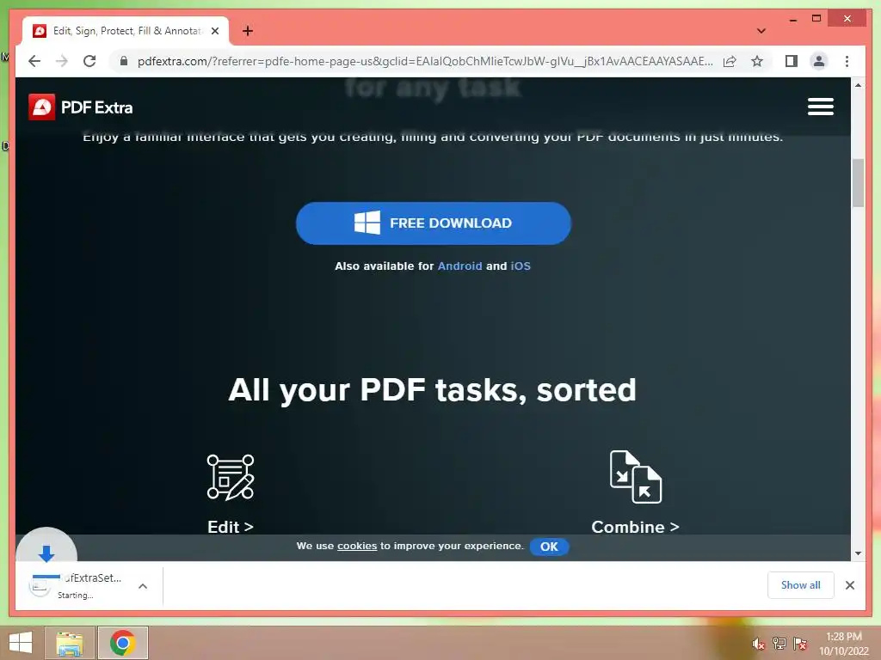
Task: Open tab search dropdown arrow
Action: (x=761, y=31)
